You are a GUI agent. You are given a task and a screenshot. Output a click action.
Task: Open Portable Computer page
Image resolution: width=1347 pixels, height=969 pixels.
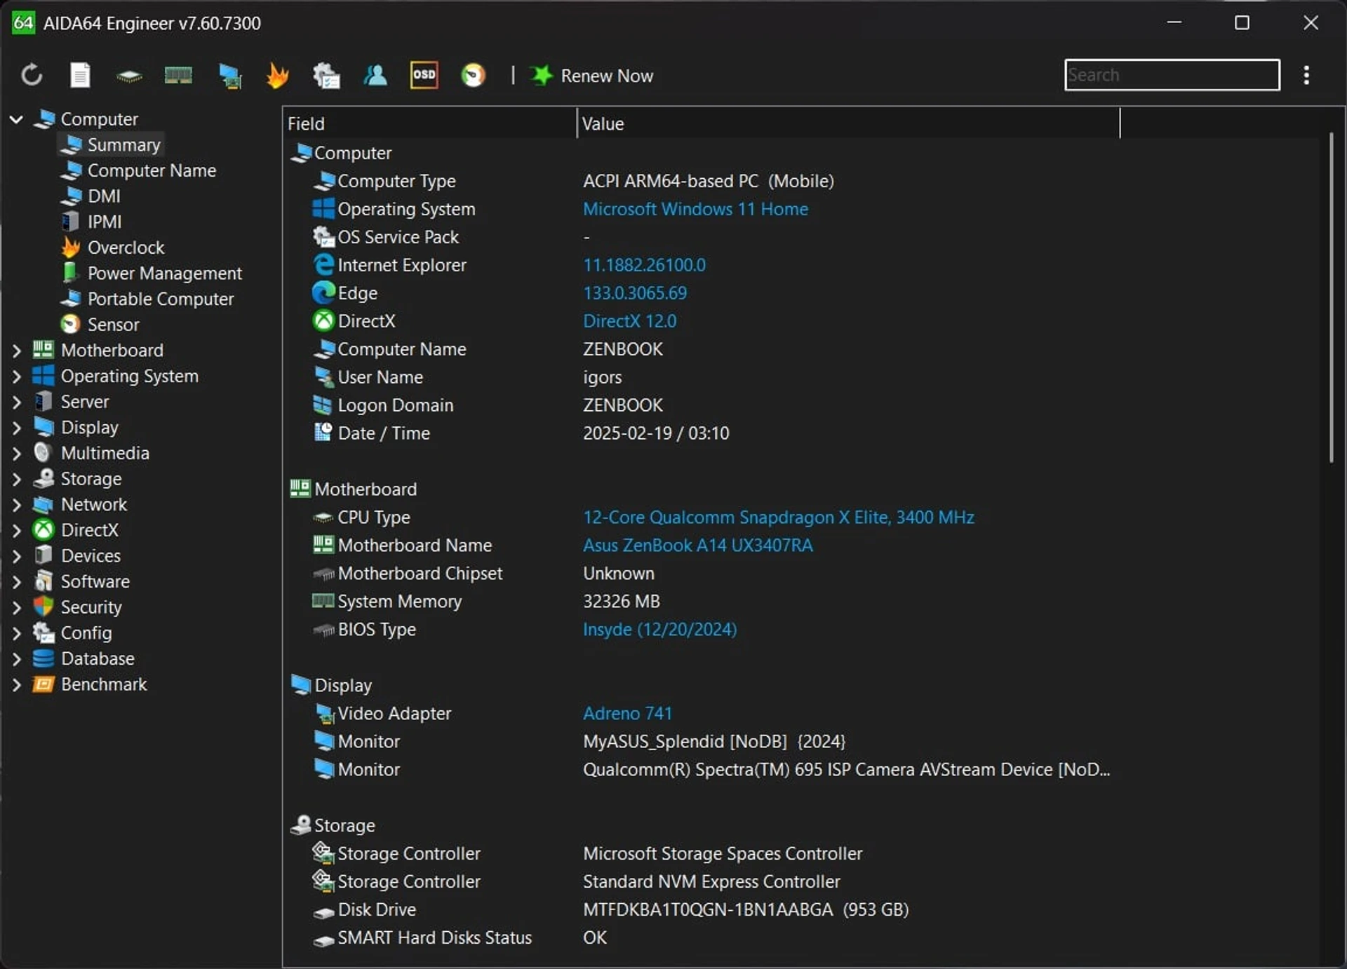pos(160,299)
